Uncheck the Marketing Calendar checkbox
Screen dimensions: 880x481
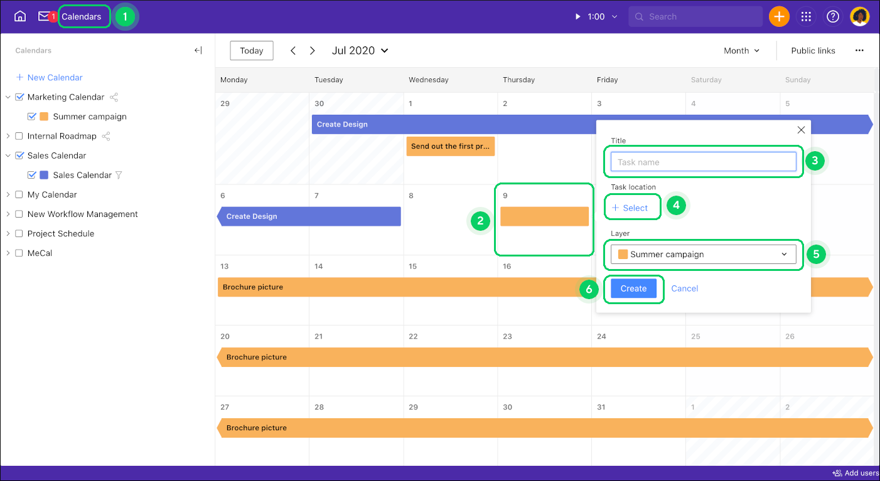tap(18, 97)
